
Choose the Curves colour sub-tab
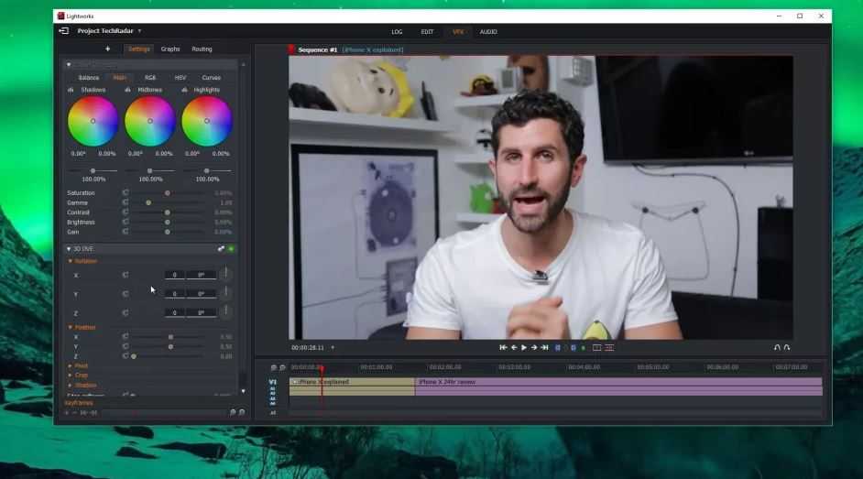(212, 78)
